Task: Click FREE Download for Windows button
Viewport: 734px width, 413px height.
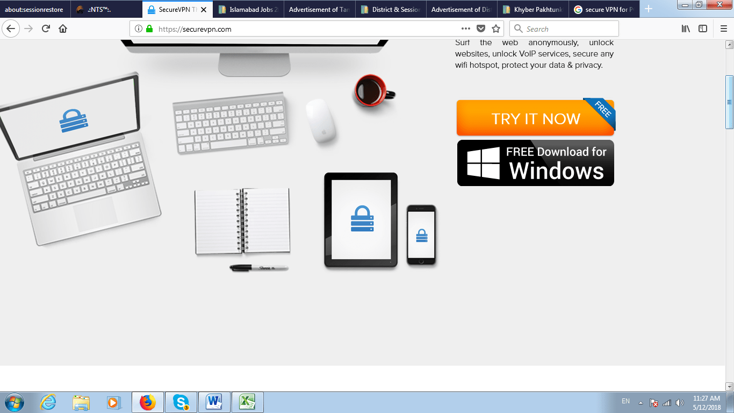Action: [x=536, y=163]
